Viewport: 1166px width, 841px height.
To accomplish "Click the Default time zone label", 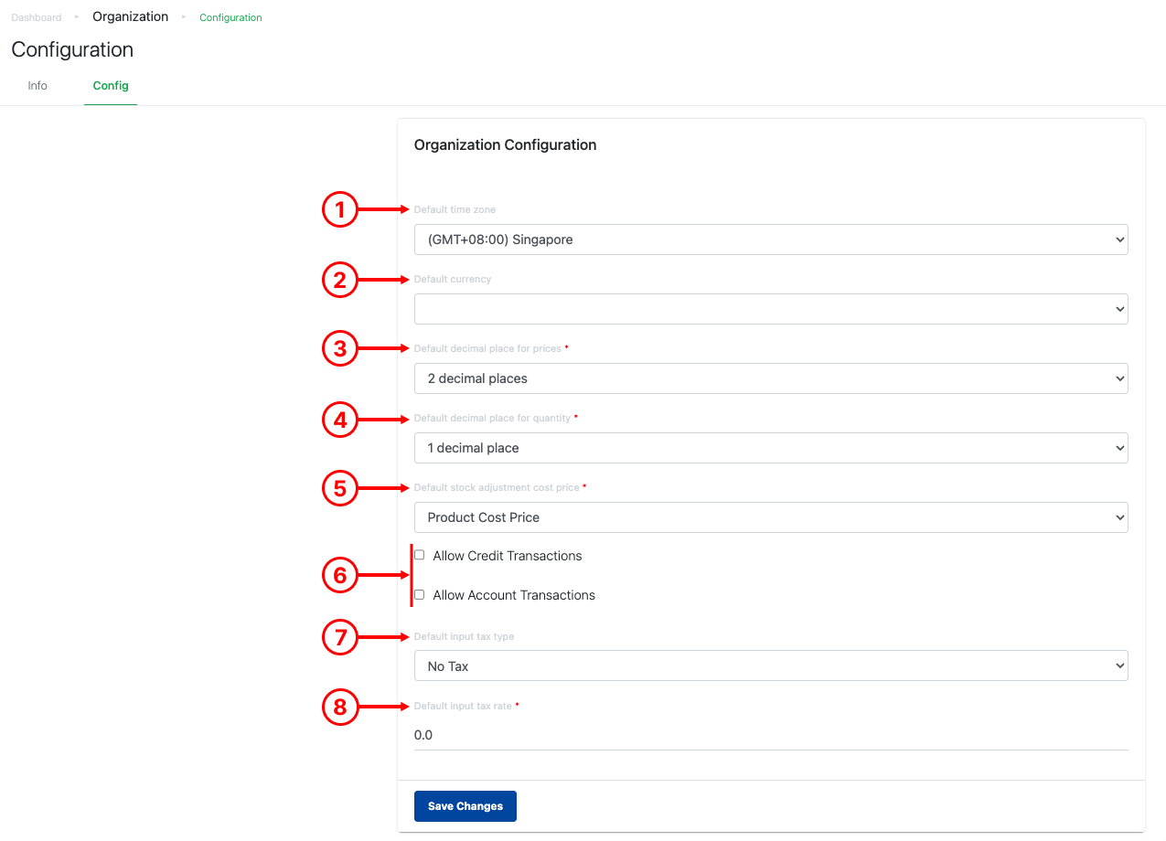I will (455, 209).
